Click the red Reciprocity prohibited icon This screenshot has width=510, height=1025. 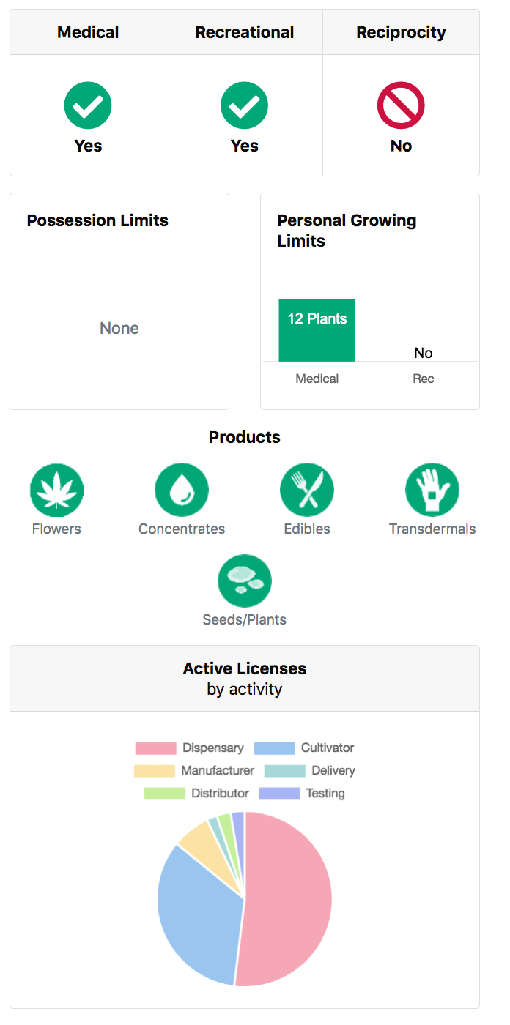coord(401,105)
